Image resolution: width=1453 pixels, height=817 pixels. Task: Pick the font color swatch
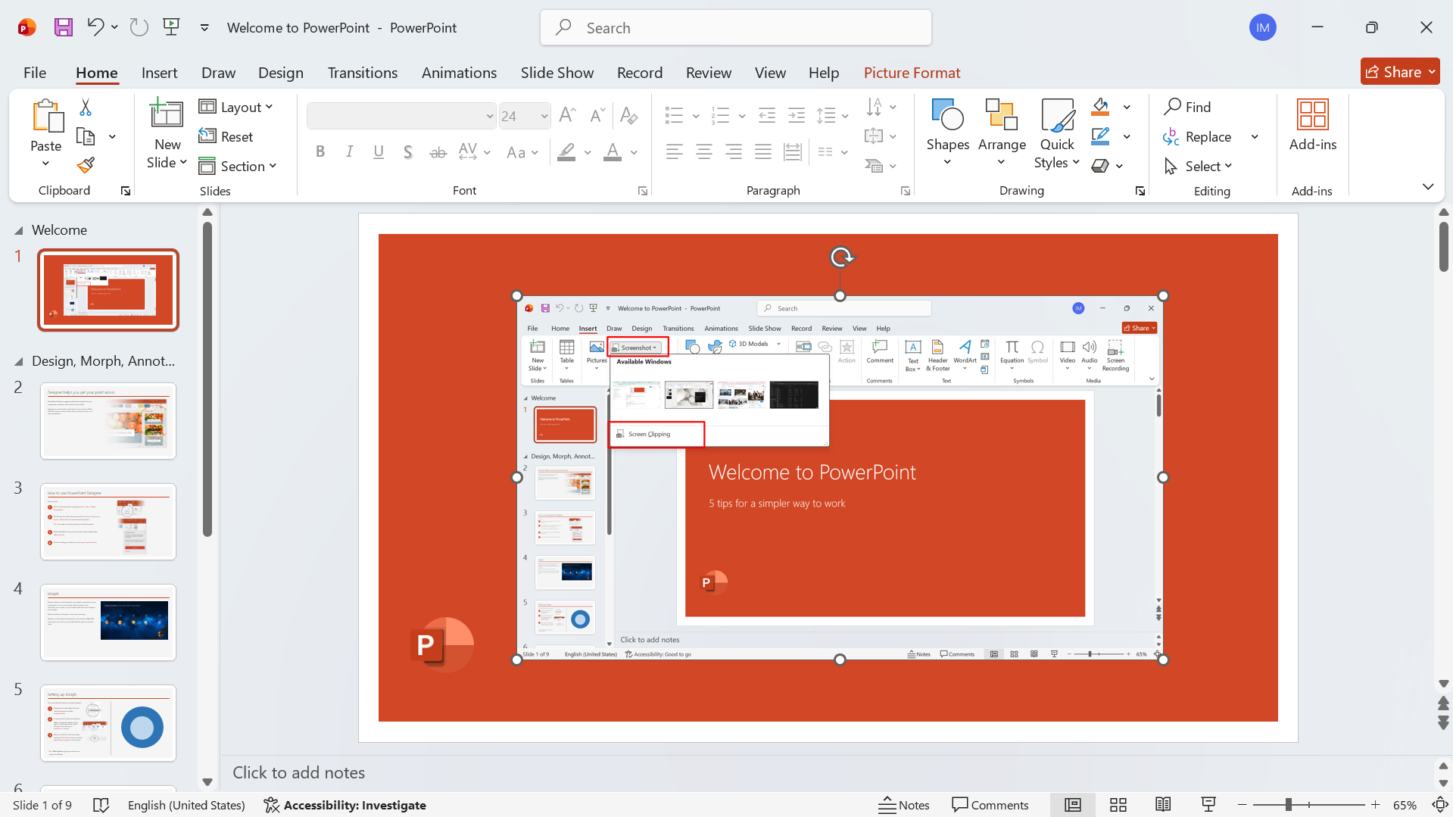[x=613, y=152]
